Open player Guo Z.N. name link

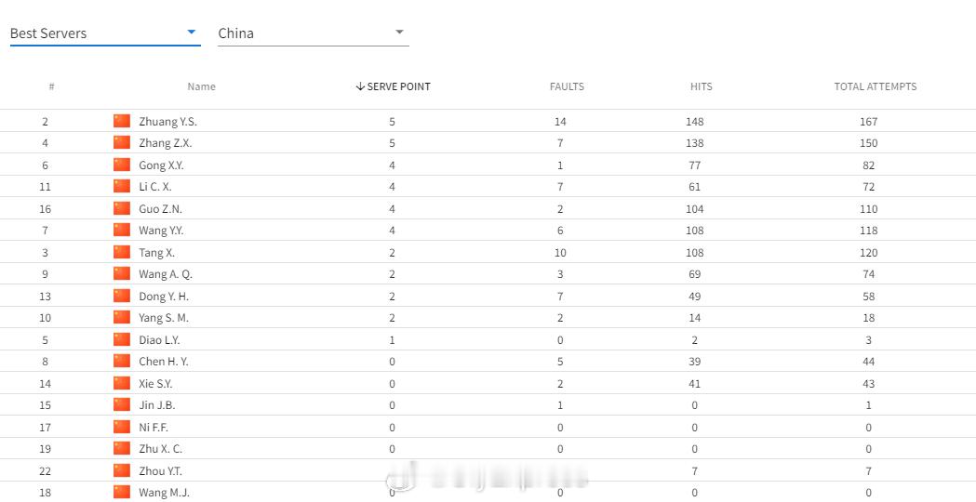pyautogui.click(x=161, y=209)
